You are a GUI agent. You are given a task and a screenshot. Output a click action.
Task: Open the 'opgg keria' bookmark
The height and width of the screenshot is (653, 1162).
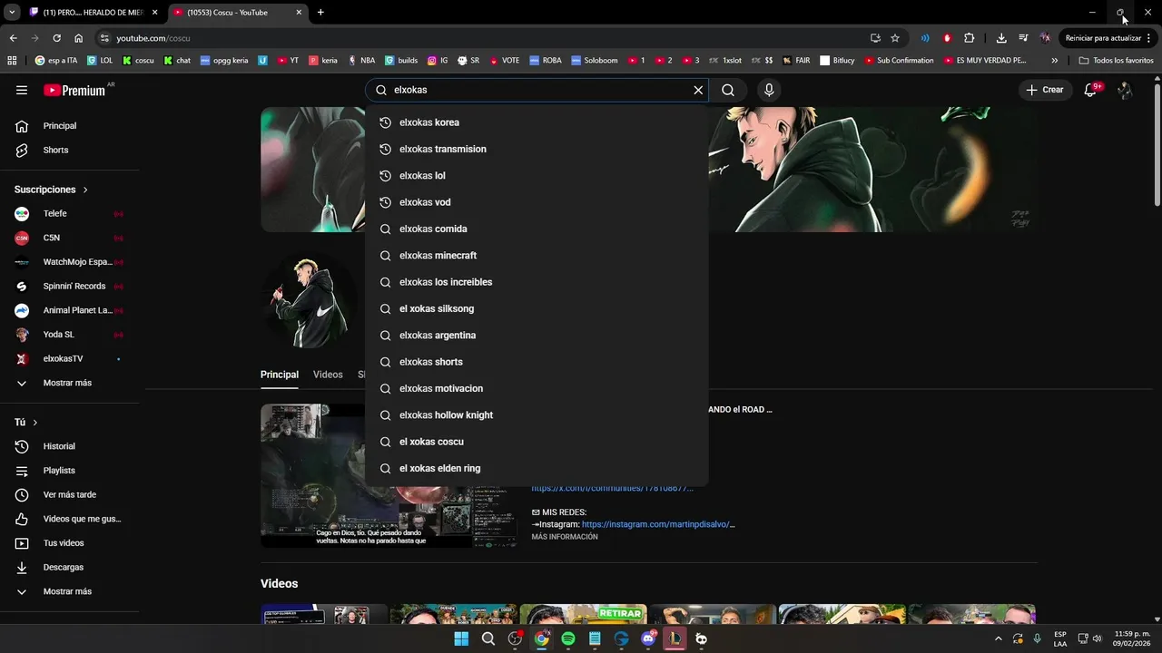pos(224,61)
